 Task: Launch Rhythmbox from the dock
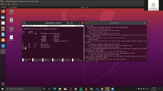pyautogui.click(x=3, y=29)
